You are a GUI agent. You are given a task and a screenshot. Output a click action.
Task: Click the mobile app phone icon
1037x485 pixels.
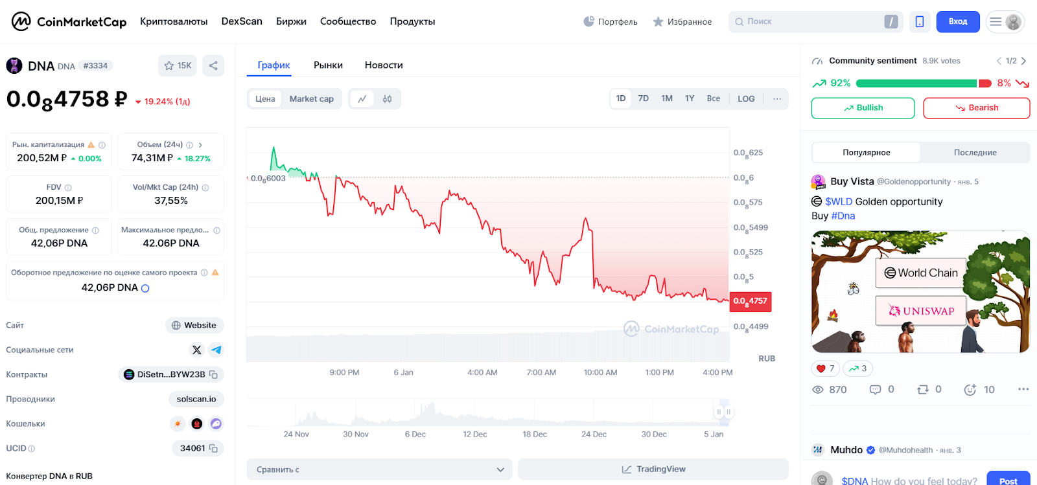pyautogui.click(x=919, y=21)
